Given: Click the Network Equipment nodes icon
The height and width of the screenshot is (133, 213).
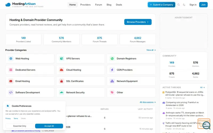Looking at the screenshot, I should coord(112,81).
